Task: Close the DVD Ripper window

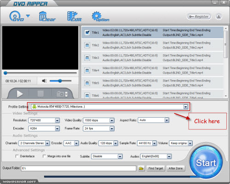Action: (x=224, y=3)
